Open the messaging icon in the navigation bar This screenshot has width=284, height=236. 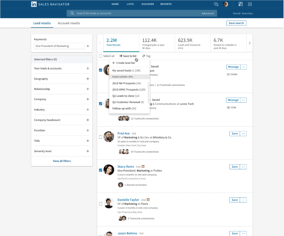(216, 4)
